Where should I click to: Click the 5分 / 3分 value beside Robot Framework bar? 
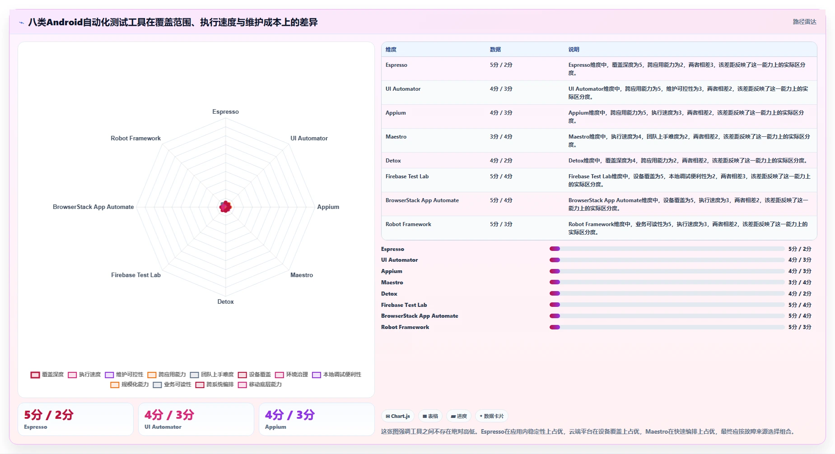point(800,327)
